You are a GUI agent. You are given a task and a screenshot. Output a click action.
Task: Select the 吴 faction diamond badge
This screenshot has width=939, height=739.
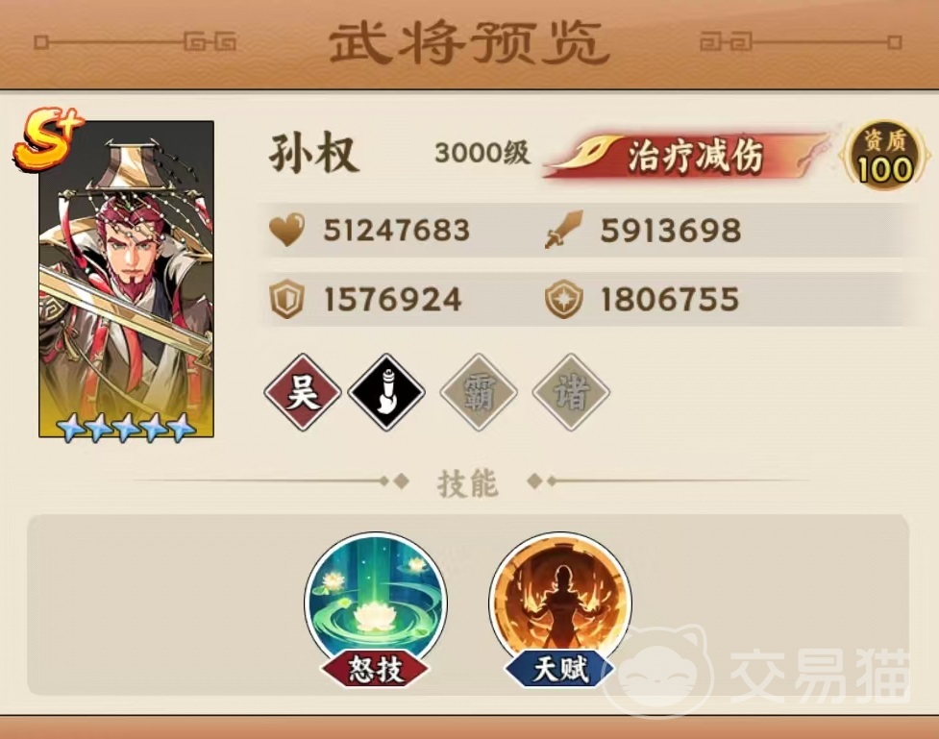click(303, 392)
